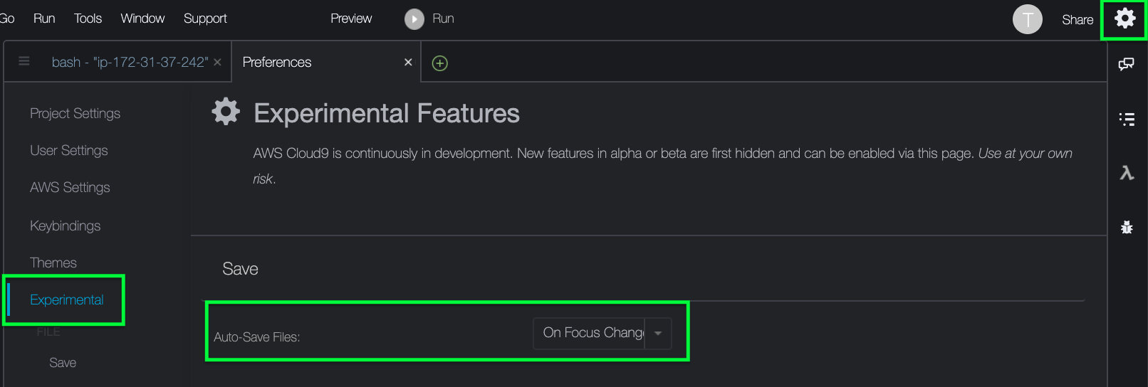Select the Save sub-item under FILE

[x=63, y=363]
